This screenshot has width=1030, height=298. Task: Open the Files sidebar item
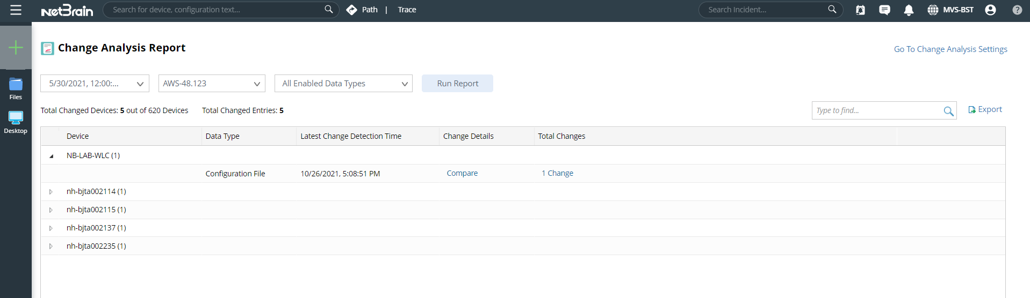click(x=16, y=89)
